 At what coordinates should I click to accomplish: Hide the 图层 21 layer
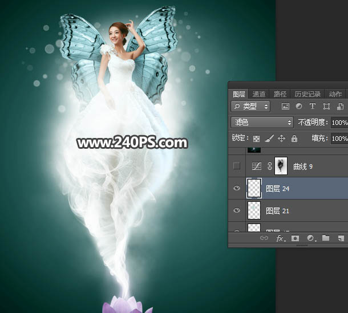point(237,211)
